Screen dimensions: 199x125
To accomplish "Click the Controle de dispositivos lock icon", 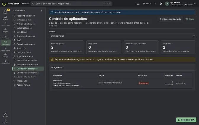I will [x=15, y=73].
